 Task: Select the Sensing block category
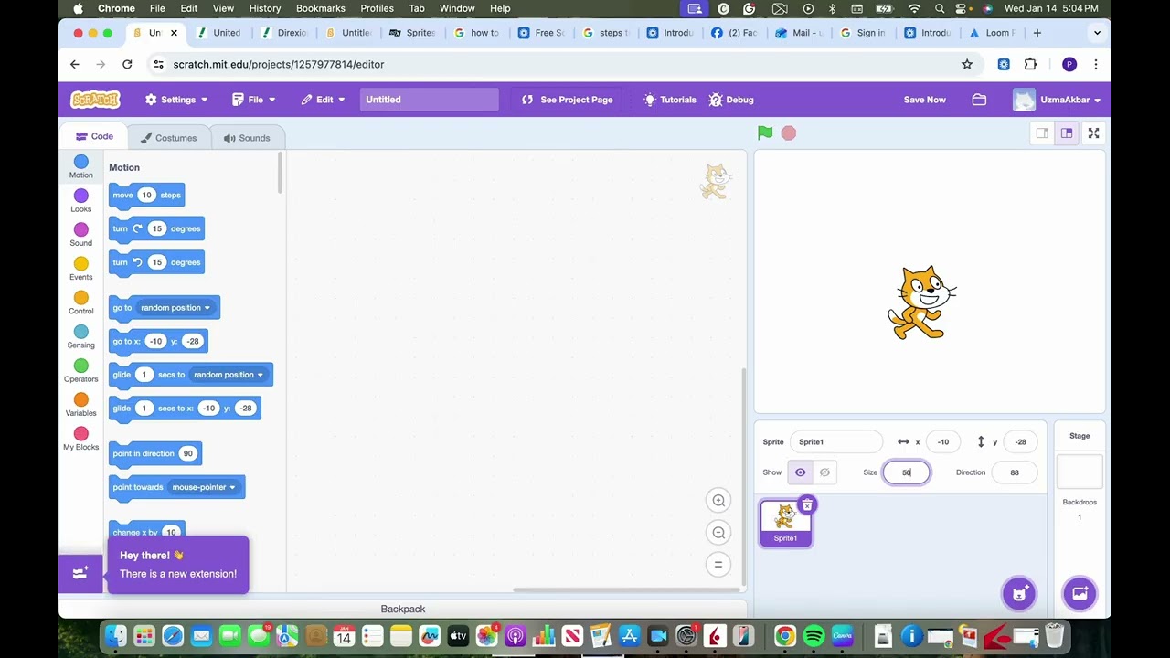click(x=81, y=337)
